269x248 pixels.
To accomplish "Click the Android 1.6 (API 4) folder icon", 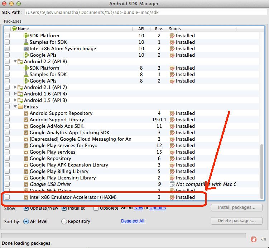I will point(20,94).
